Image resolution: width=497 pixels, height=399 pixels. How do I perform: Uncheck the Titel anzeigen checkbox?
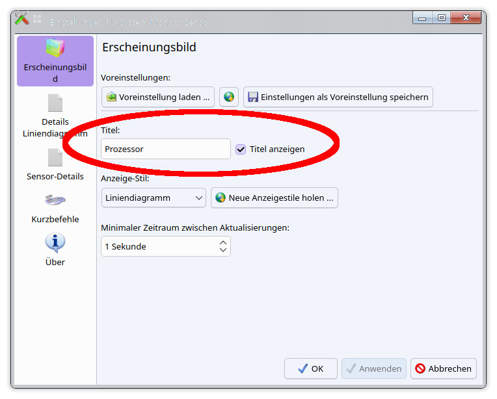pyautogui.click(x=241, y=149)
